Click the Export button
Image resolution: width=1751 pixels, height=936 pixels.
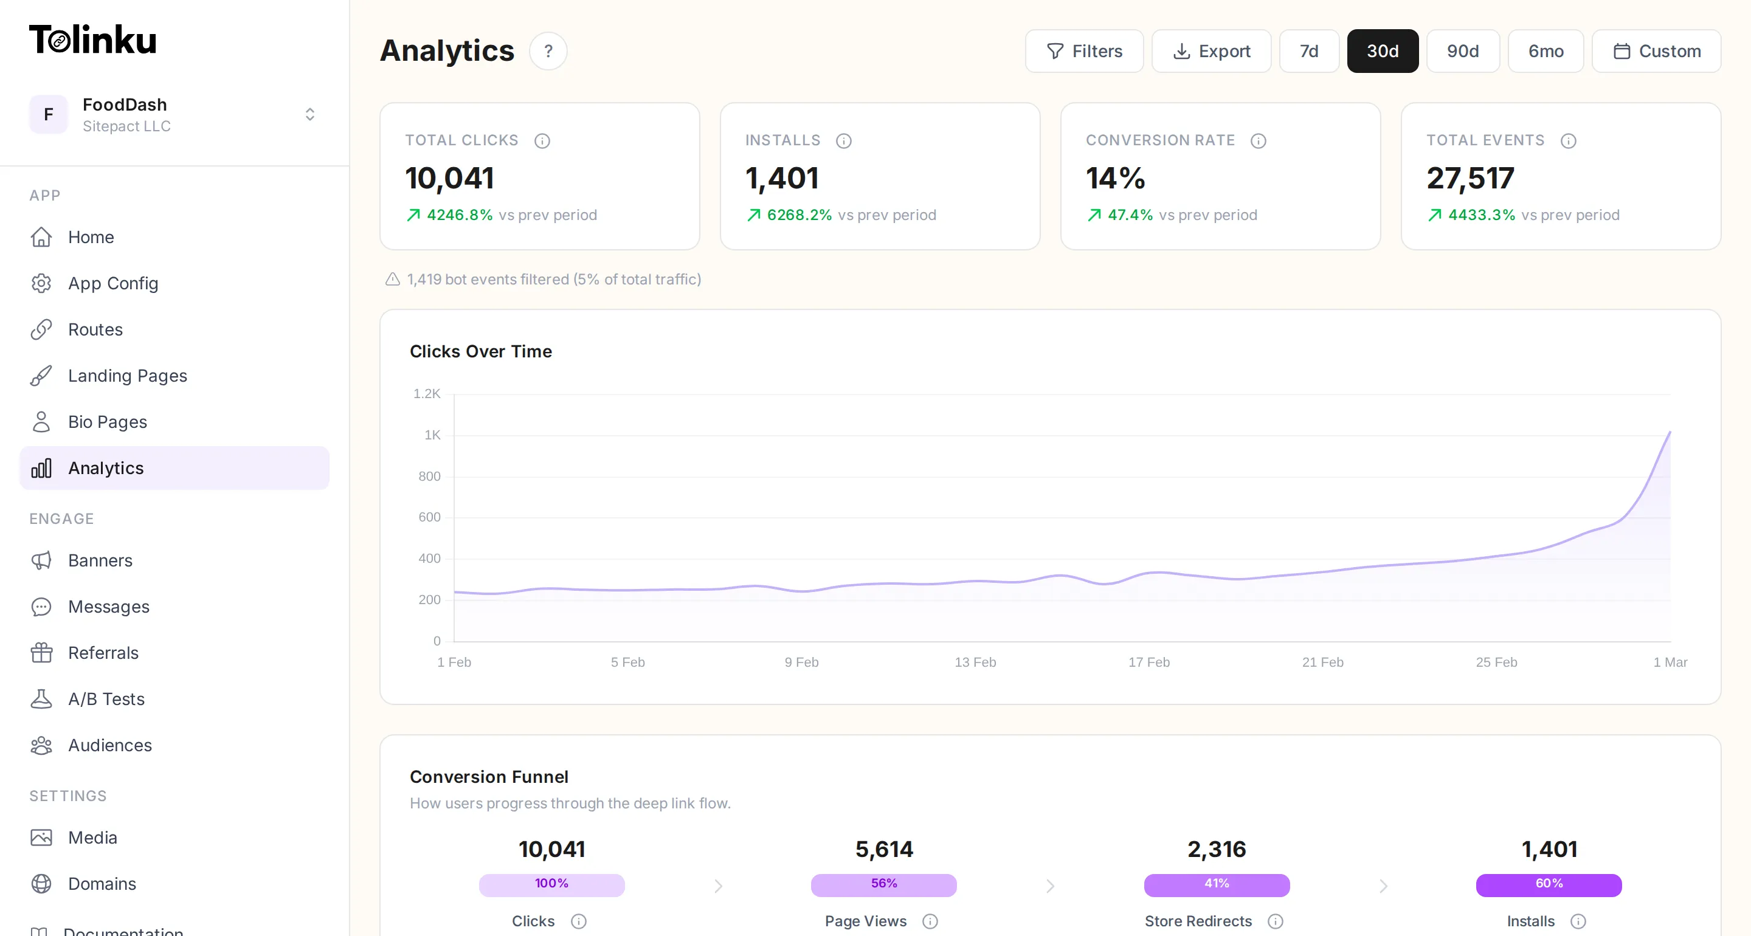pyautogui.click(x=1211, y=51)
